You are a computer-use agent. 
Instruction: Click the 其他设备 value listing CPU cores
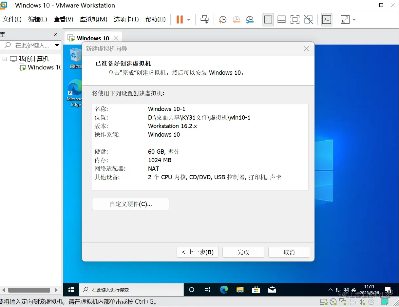(215, 177)
